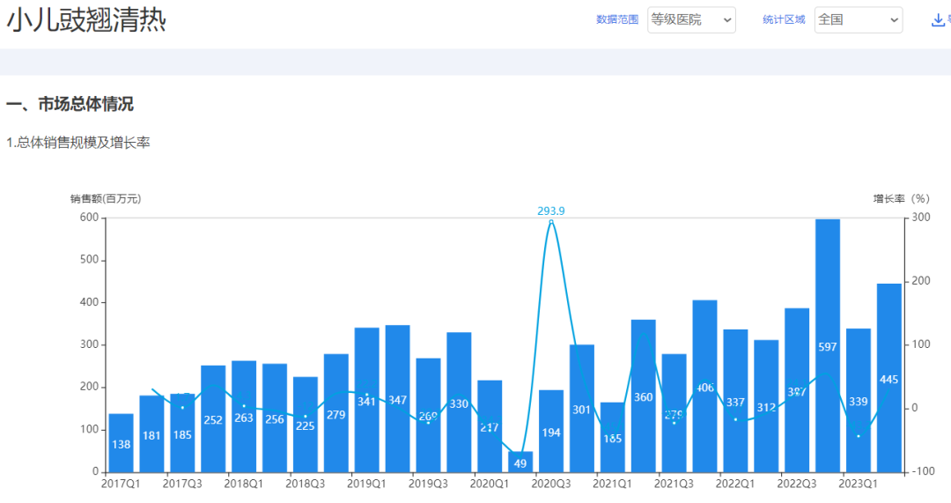Viewport: 951px width, 503px height.
Task: Click the 统计区域 label
Action: [784, 19]
